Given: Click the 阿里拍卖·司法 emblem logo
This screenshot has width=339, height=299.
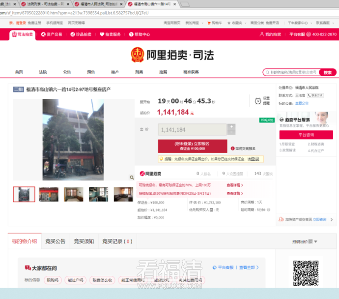Looking at the screenshot, I should (137, 55).
